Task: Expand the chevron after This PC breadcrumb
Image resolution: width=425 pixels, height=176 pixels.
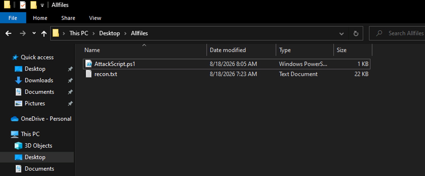Action: (x=94, y=33)
